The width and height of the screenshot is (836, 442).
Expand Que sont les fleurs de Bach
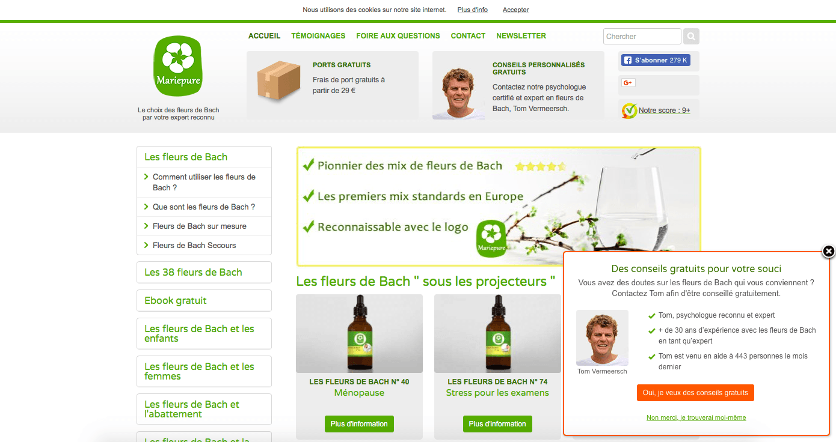tap(204, 207)
